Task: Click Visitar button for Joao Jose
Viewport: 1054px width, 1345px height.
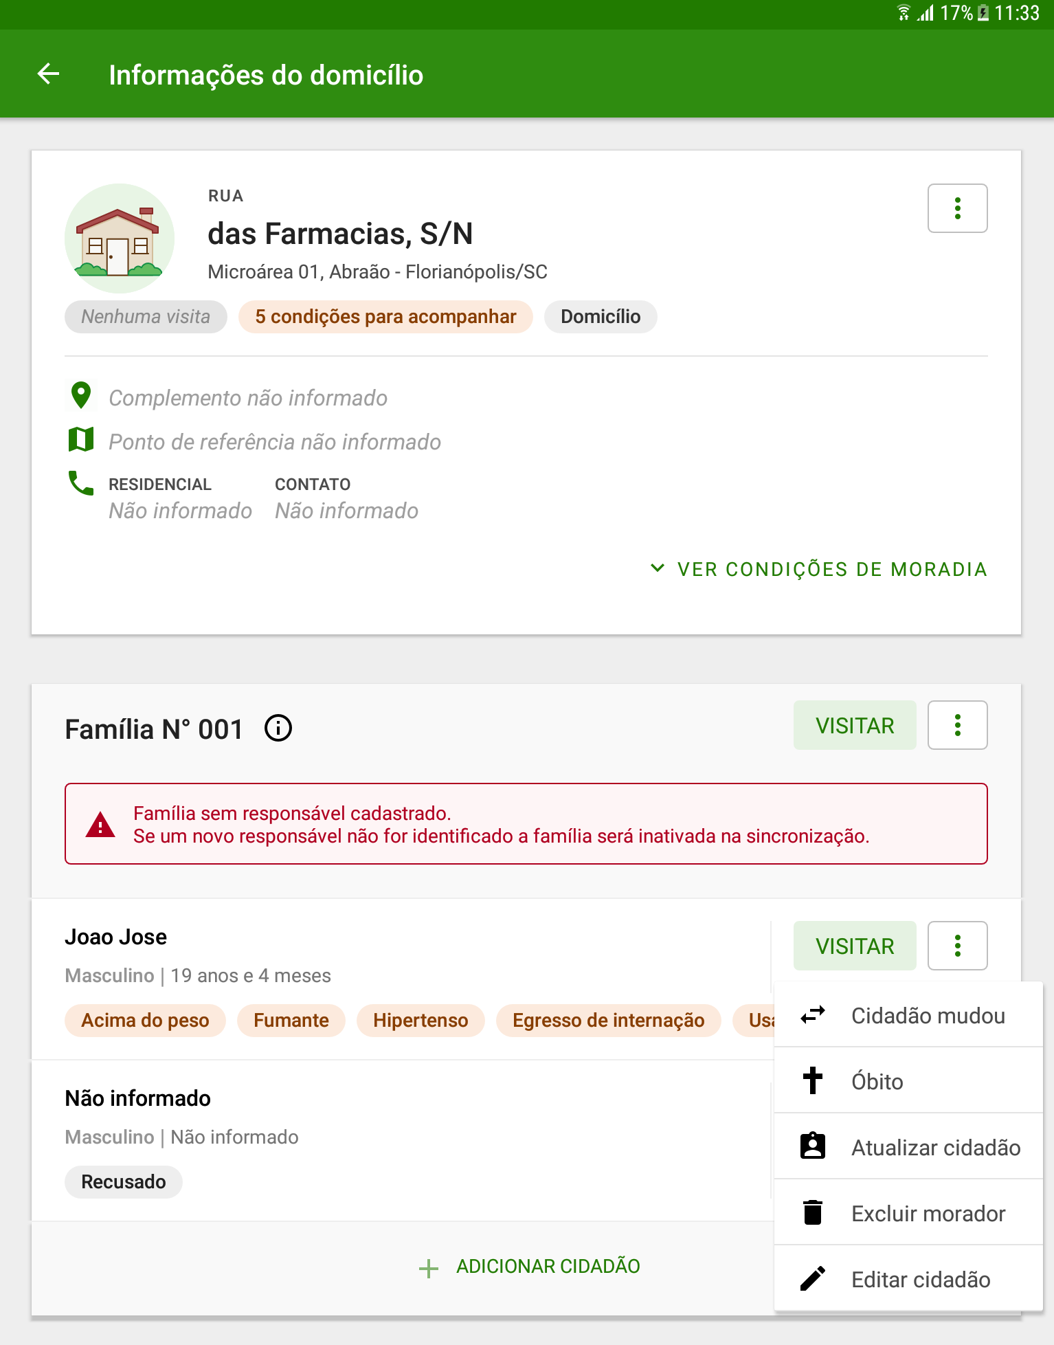Action: 855,946
